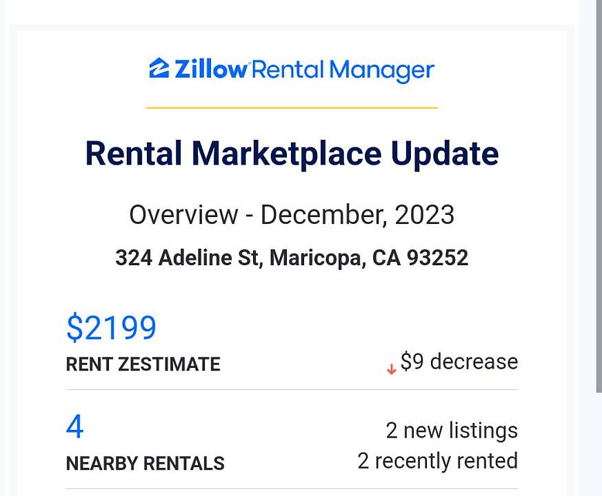
Task: Click the Zillow wordmark text
Action: pos(210,70)
